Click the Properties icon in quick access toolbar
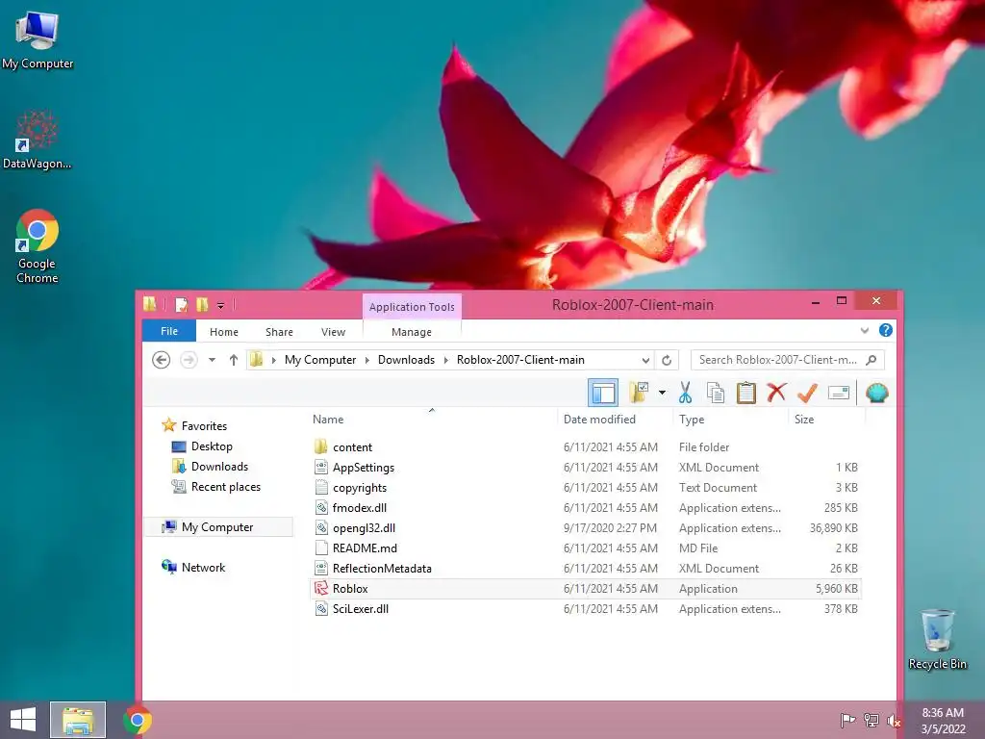The width and height of the screenshot is (985, 739). tap(182, 305)
